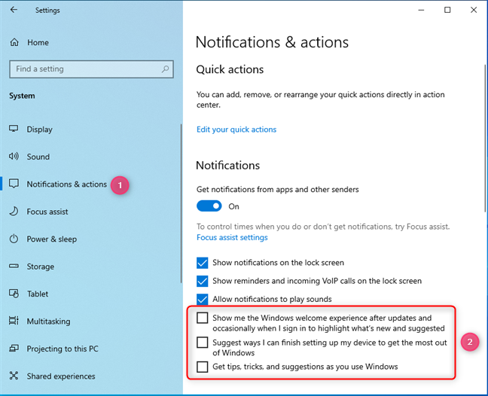
Task: Open the Multitasking settings page
Action: click(48, 321)
